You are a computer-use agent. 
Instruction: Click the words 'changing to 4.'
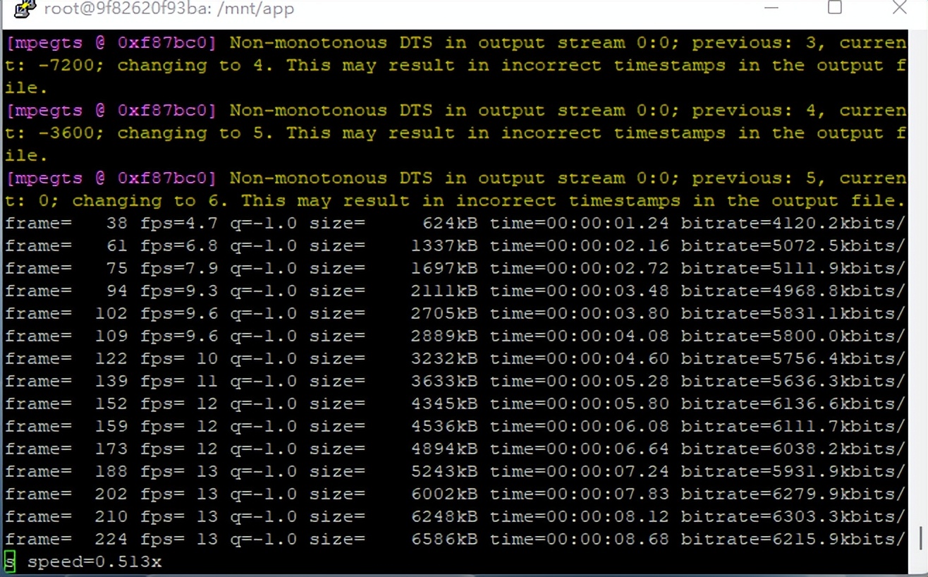196,66
